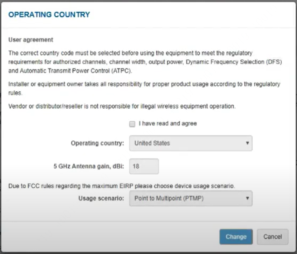This screenshot has height=254, width=297.
Task: Click the "Operating country:" field label
Action: point(97,143)
